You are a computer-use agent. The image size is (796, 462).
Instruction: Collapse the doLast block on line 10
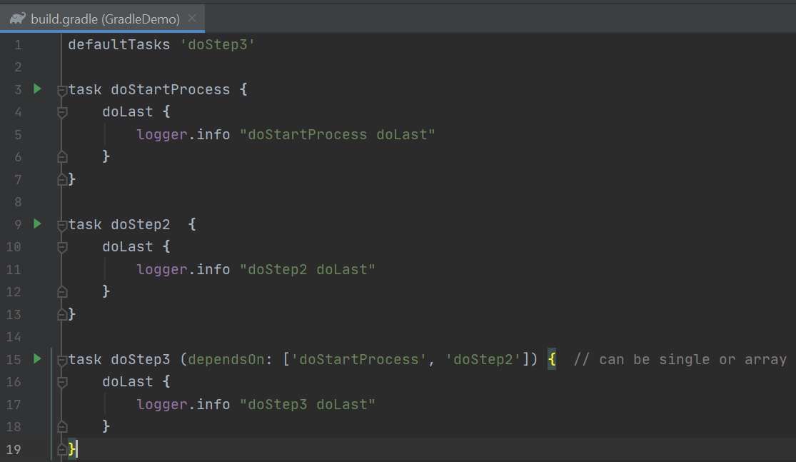tap(62, 247)
